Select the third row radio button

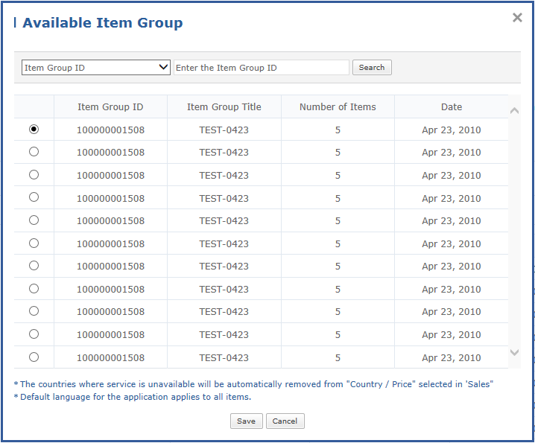pyautogui.click(x=34, y=175)
